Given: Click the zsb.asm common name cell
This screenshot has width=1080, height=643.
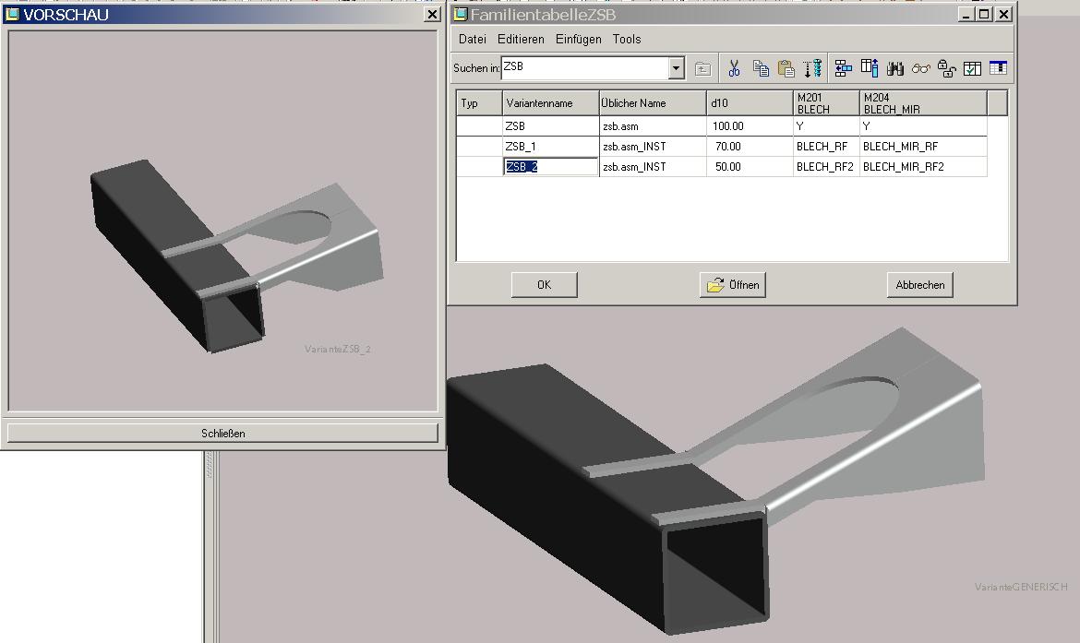Looking at the screenshot, I should tap(653, 126).
